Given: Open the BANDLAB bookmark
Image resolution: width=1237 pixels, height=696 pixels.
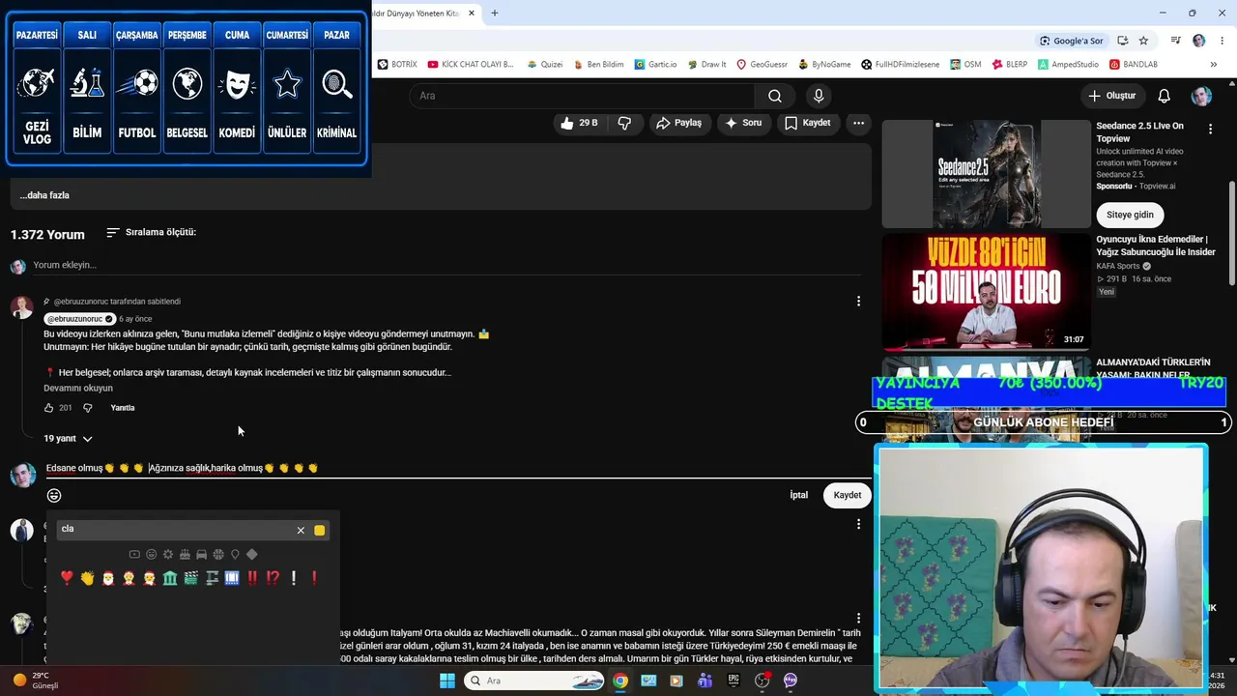Looking at the screenshot, I should pyautogui.click(x=1133, y=65).
